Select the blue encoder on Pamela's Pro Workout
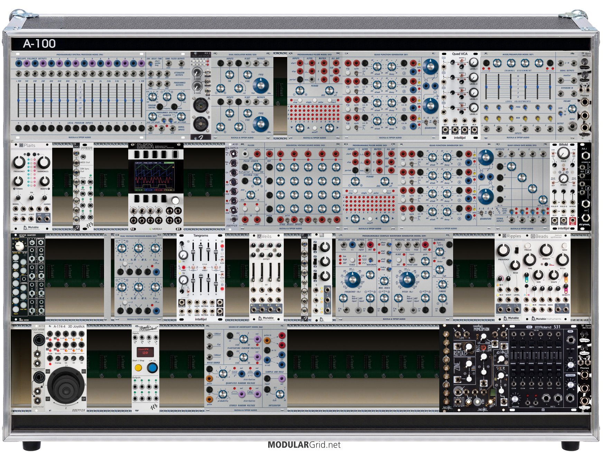609x452 pixels. (x=152, y=368)
